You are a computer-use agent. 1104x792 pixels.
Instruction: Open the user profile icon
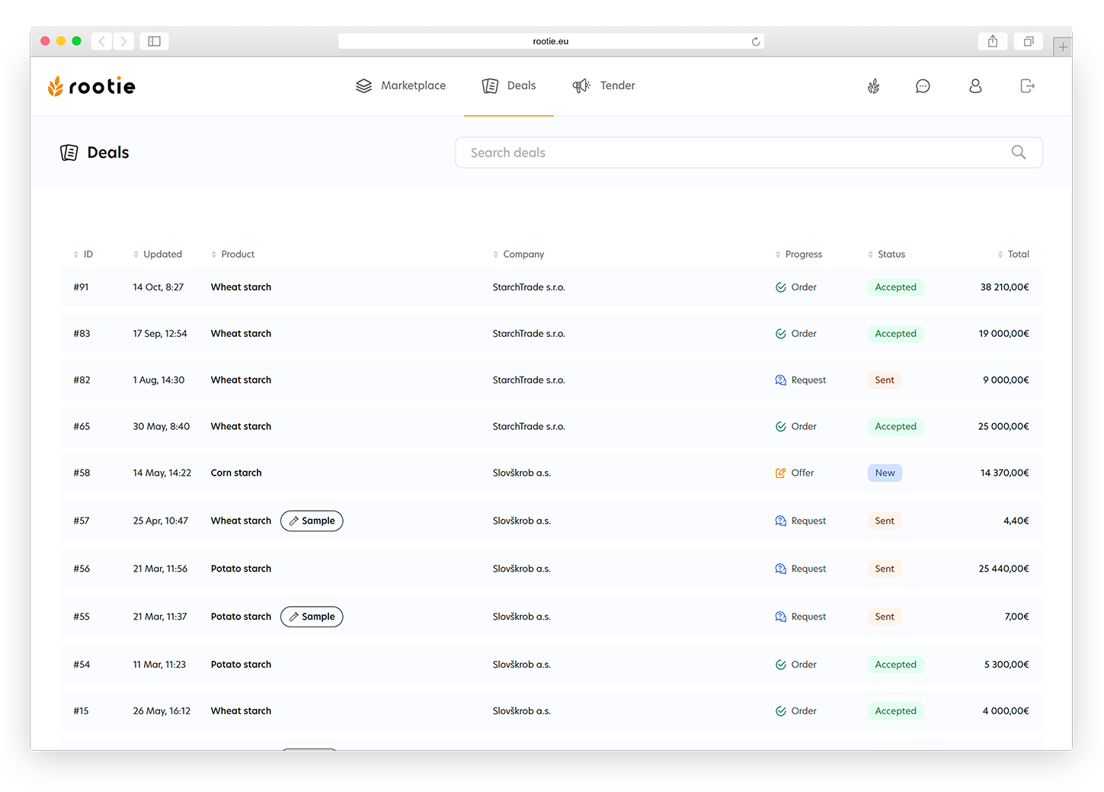[975, 86]
